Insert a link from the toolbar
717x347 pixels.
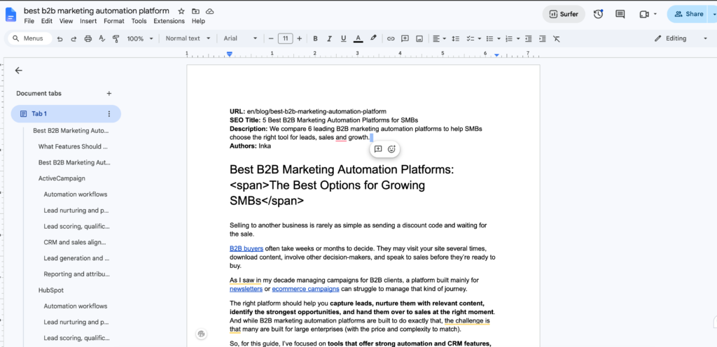[391, 38]
